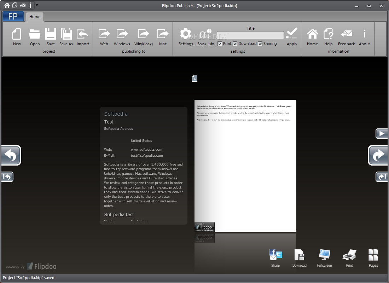
Task: Switch the viewer to Fullscreen
Action: click(324, 258)
